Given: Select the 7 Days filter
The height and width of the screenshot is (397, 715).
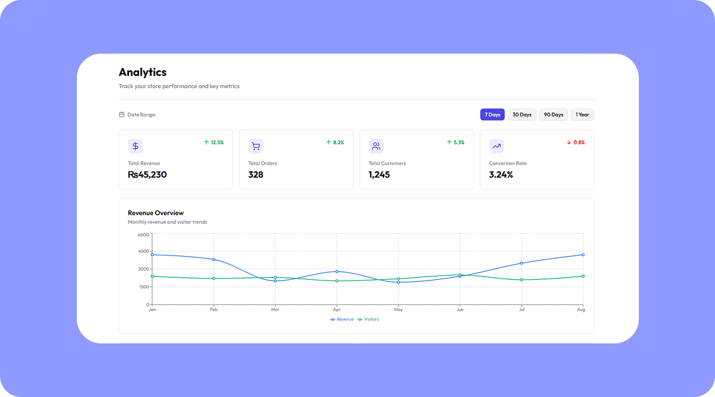Looking at the screenshot, I should click(x=493, y=114).
